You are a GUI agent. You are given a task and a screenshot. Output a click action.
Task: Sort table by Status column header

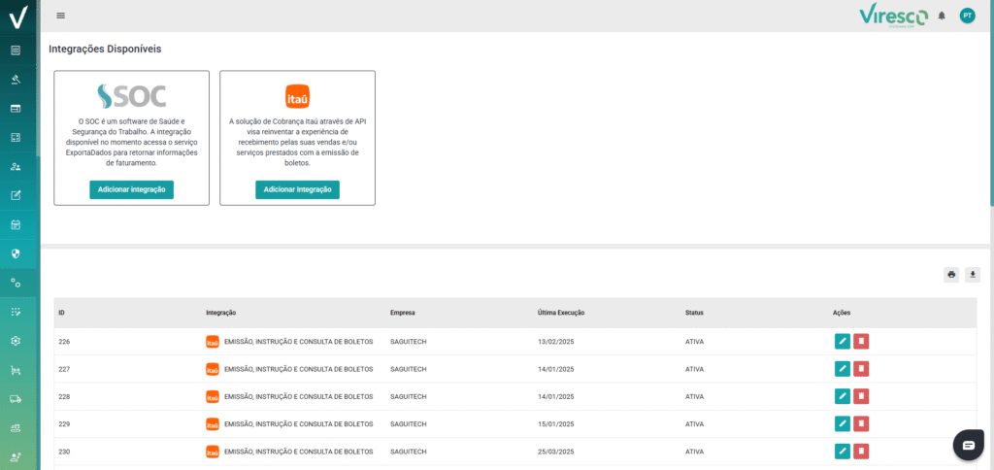click(694, 313)
